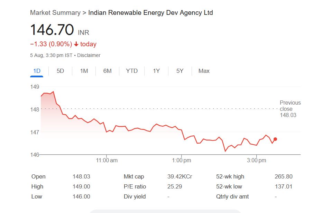Click the Market Summary breadcrumb link

pyautogui.click(x=55, y=13)
